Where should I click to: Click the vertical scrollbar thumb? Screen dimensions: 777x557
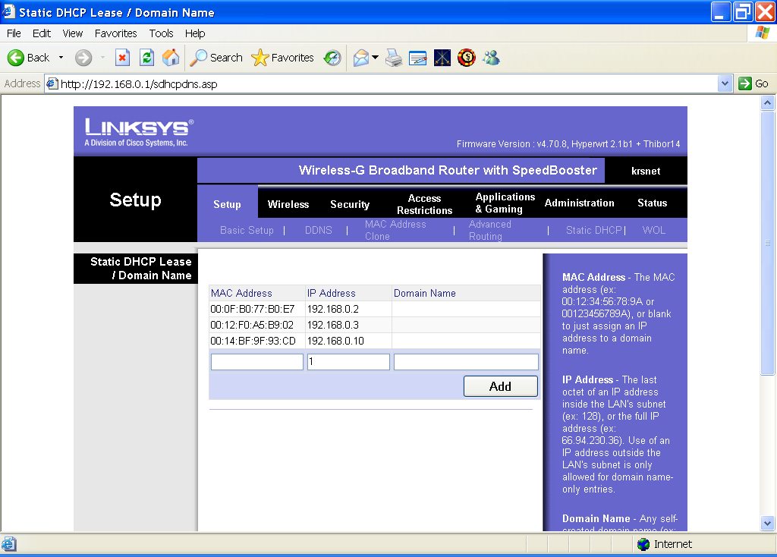[767, 243]
